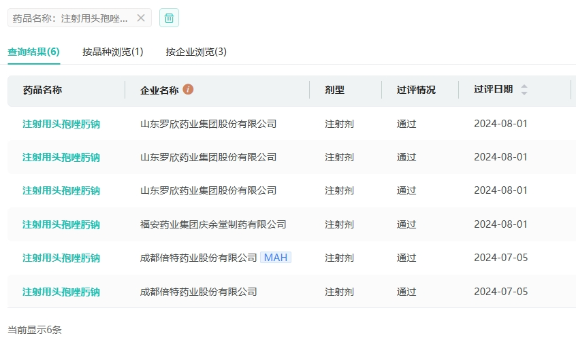Open the 注射用头孢唑肟钠 link in the first row
The image size is (576, 342).
(x=61, y=124)
